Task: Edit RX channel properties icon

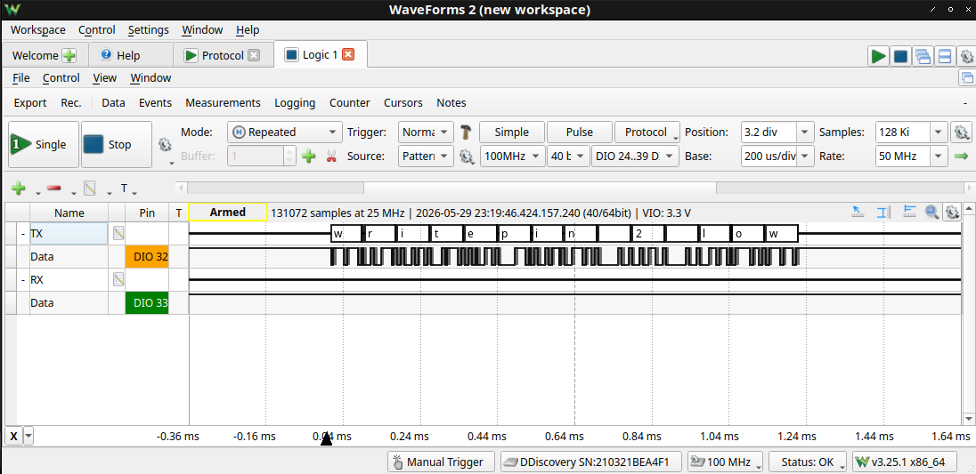Action: point(118,280)
